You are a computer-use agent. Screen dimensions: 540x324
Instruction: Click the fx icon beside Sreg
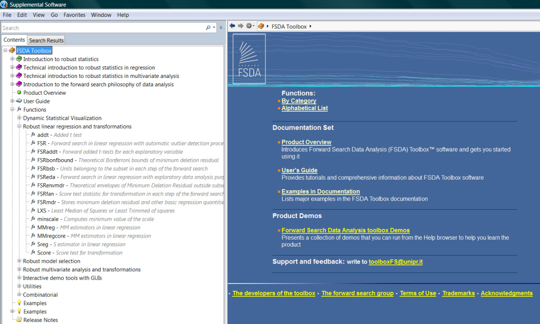(x=33, y=244)
